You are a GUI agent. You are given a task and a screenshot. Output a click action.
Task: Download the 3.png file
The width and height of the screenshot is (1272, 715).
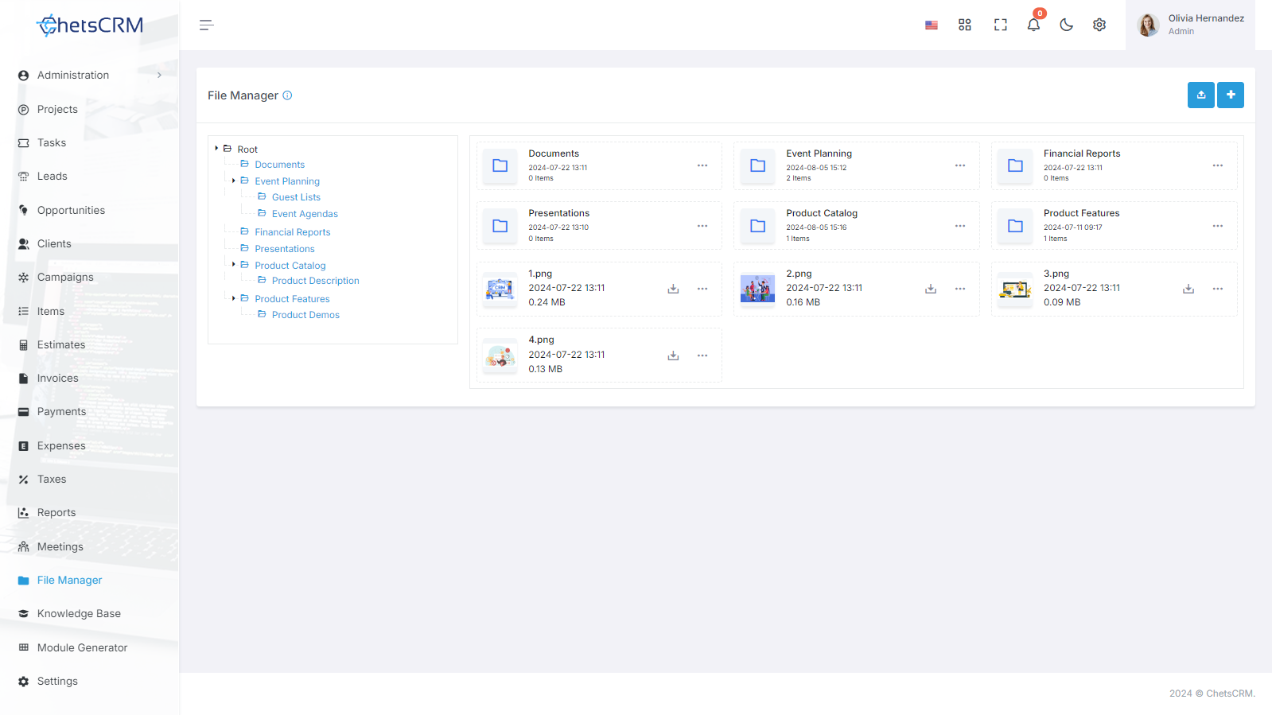[x=1188, y=289]
